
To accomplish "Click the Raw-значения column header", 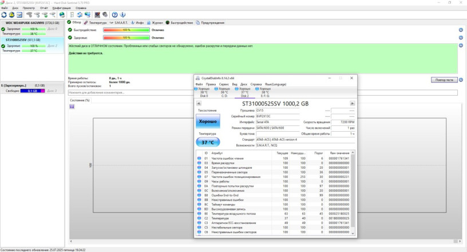I will coord(339,153).
